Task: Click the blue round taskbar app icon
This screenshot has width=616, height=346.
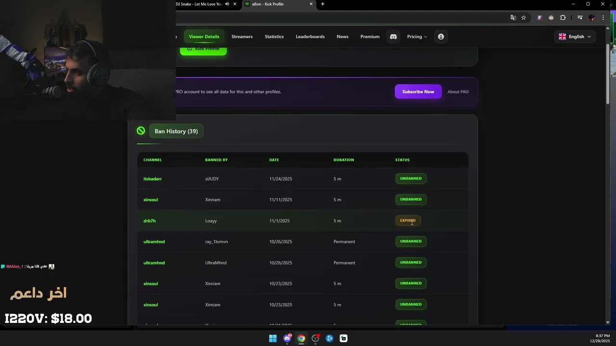Action: click(330, 338)
